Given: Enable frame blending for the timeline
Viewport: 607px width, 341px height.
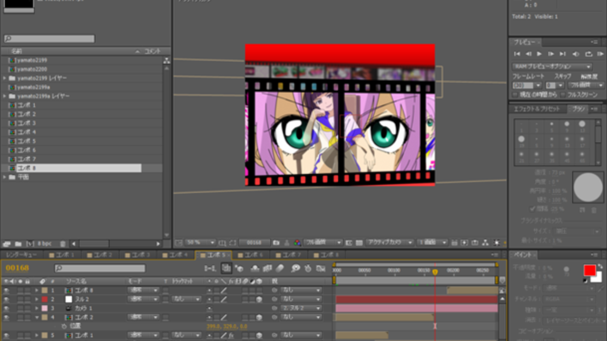Looking at the screenshot, I should point(267,269).
